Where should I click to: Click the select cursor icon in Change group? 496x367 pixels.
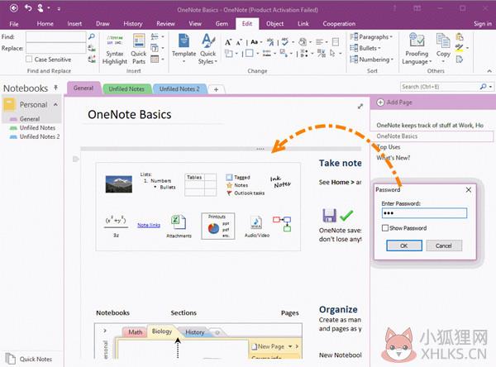(x=332, y=53)
